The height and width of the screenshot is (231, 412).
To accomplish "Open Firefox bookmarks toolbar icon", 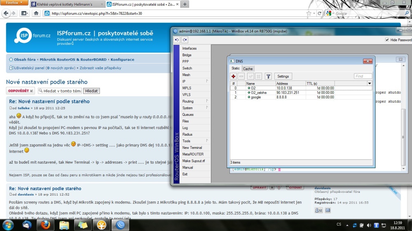I will 24,13.
